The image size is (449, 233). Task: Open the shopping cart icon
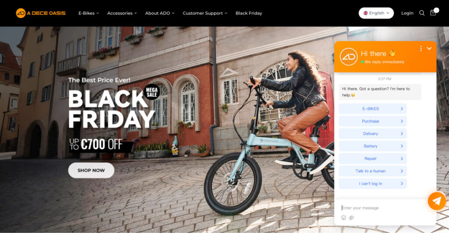433,13
